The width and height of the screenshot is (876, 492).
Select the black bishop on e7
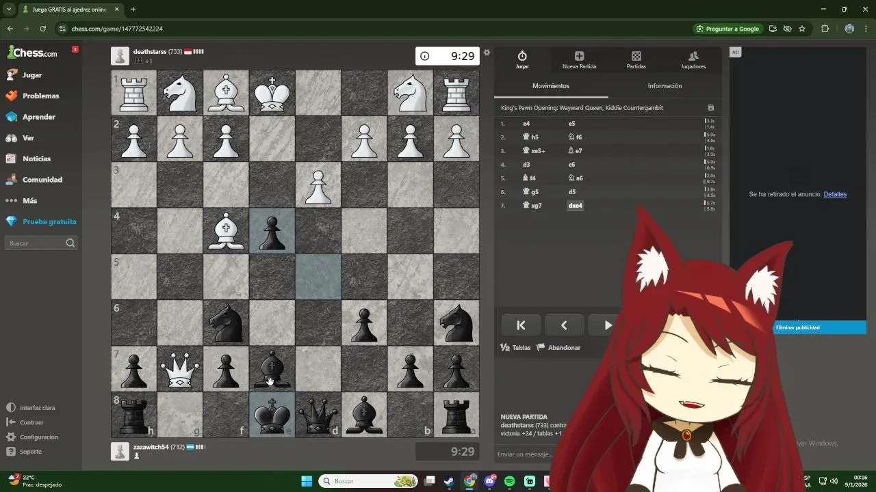pyautogui.click(x=272, y=369)
